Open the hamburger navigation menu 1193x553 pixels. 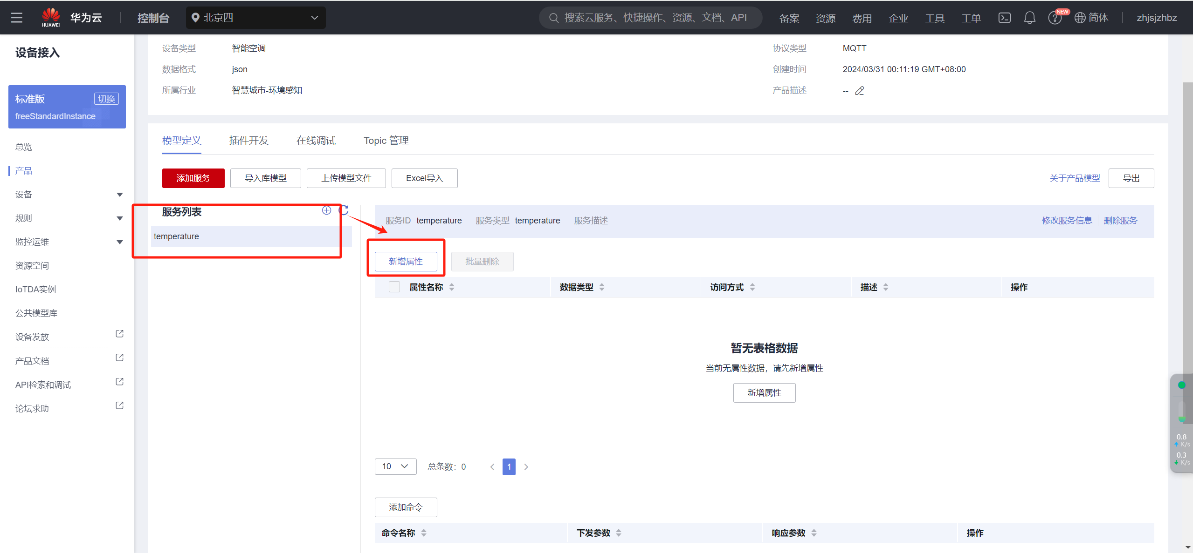point(17,18)
